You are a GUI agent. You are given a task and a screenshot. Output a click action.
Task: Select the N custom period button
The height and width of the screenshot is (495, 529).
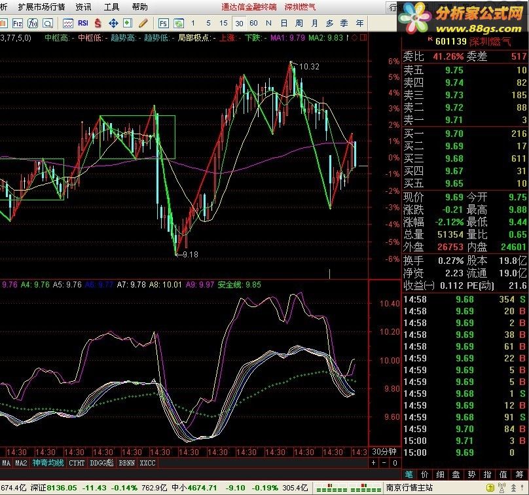coord(268,23)
